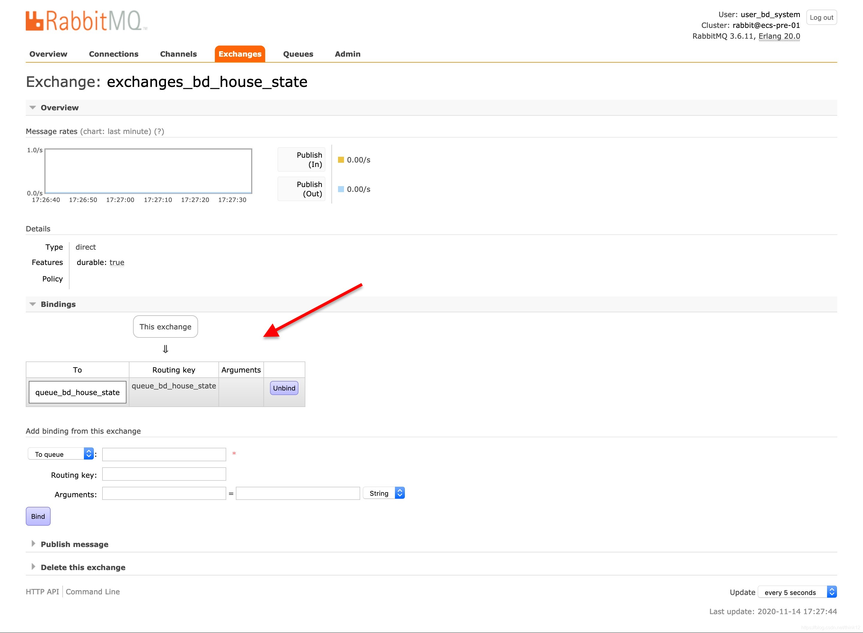Open the String argument type dropdown
The width and height of the screenshot is (863, 633).
pyautogui.click(x=384, y=493)
